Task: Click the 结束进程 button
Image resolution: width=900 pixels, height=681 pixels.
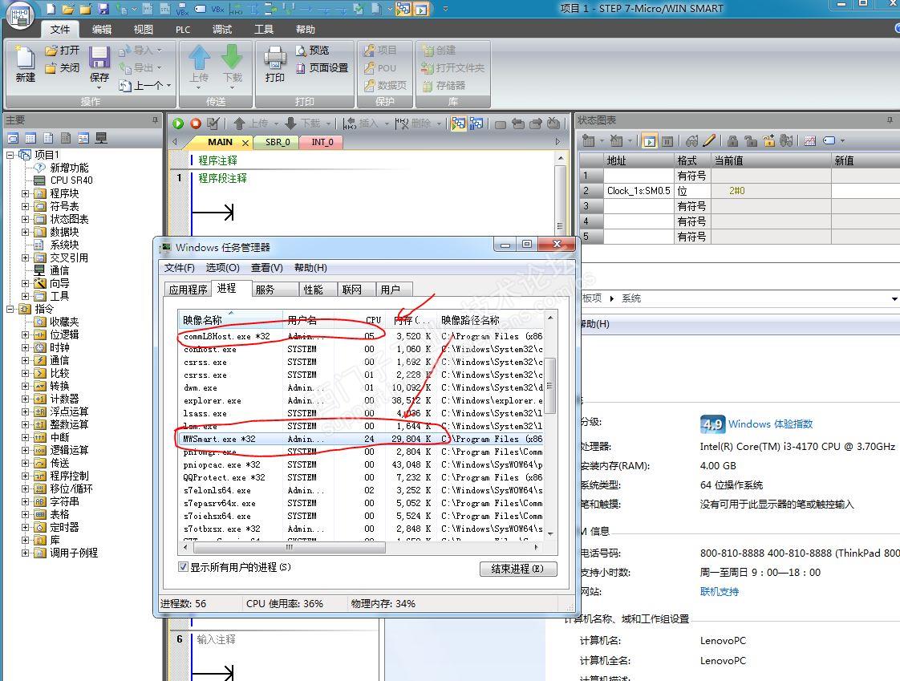Action: point(517,569)
